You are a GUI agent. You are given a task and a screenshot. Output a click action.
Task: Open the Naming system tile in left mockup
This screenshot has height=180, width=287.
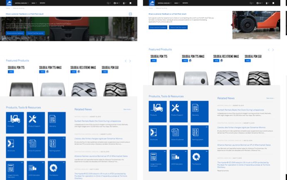[57, 147]
